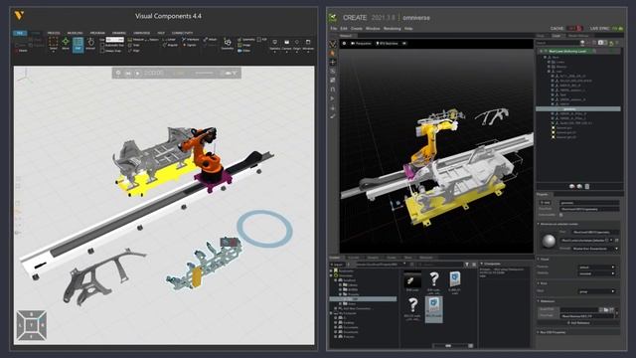Open the Omniverse File menu

(334, 29)
